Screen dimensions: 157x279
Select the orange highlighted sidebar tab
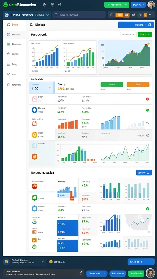coord(15,25)
